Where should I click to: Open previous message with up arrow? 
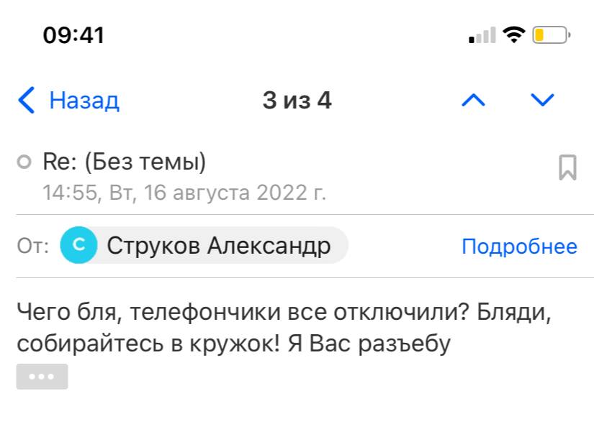click(473, 101)
